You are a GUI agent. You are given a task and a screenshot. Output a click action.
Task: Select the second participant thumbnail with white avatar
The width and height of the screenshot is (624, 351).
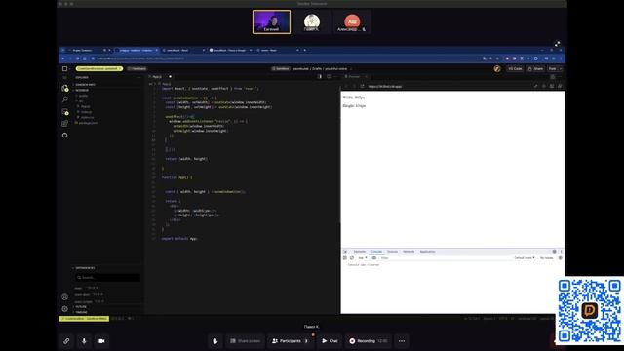tap(312, 21)
